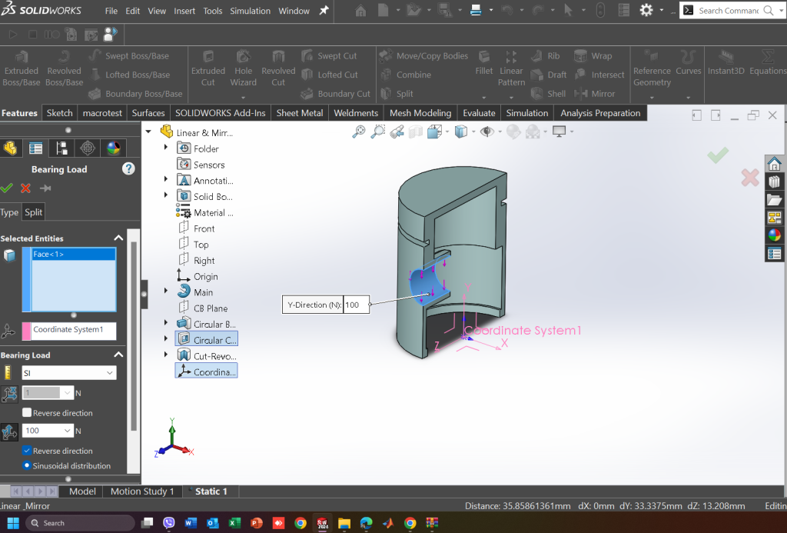Click the Y-Direction force value field
Viewport: 787px width, 533px height.
point(356,305)
